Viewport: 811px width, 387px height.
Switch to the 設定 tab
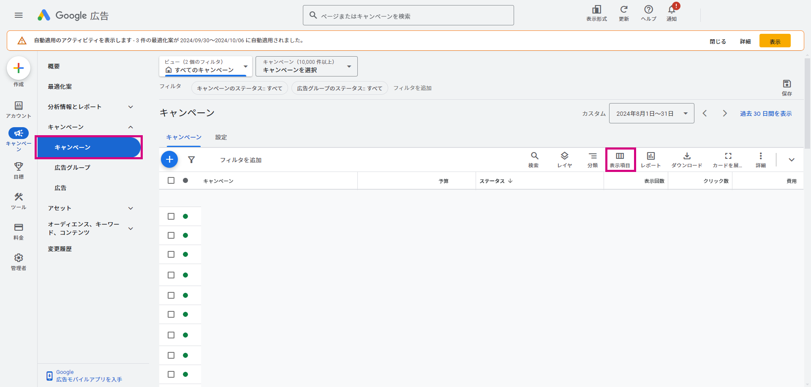221,137
